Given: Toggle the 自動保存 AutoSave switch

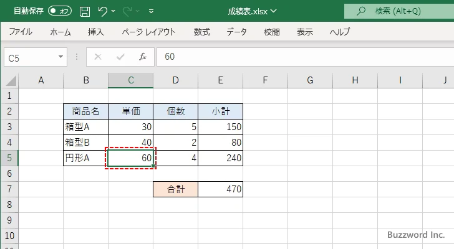Looking at the screenshot, I should click(x=60, y=11).
